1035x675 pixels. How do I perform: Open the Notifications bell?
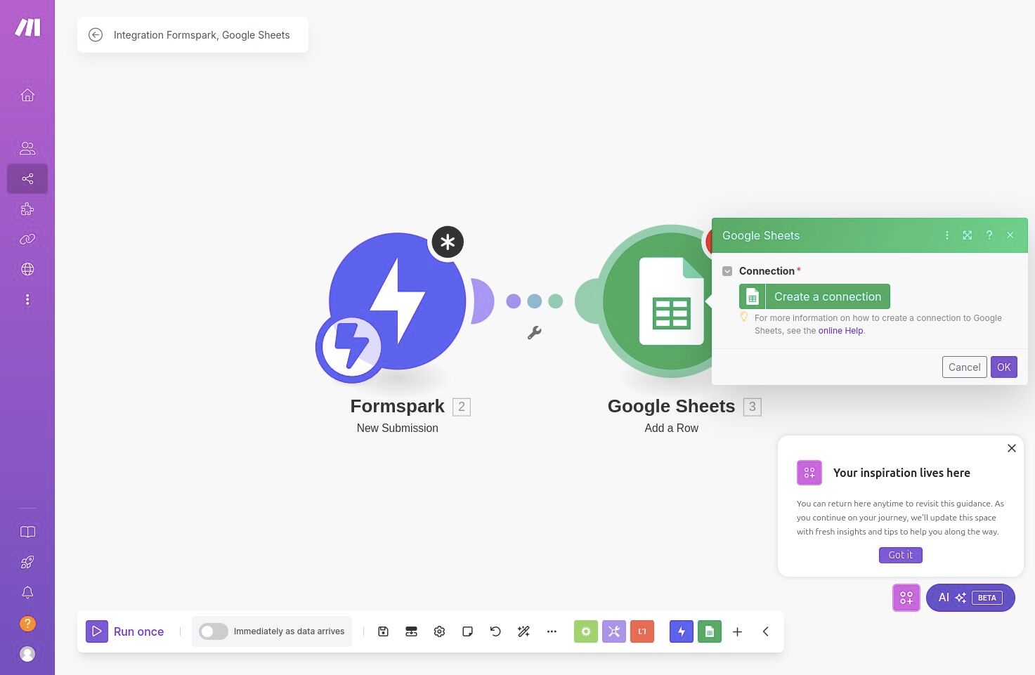click(x=27, y=592)
